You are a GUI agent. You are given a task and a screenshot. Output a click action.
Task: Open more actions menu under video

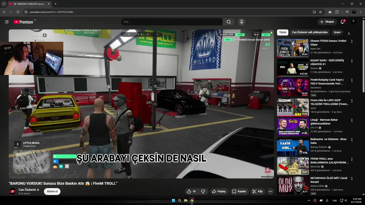tap(270, 192)
